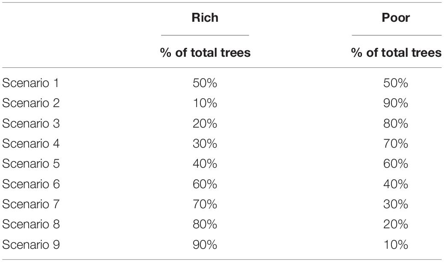The width and height of the screenshot is (444, 262).
Task: Click the Rich '% of total trees' subheader
Action: (205, 52)
